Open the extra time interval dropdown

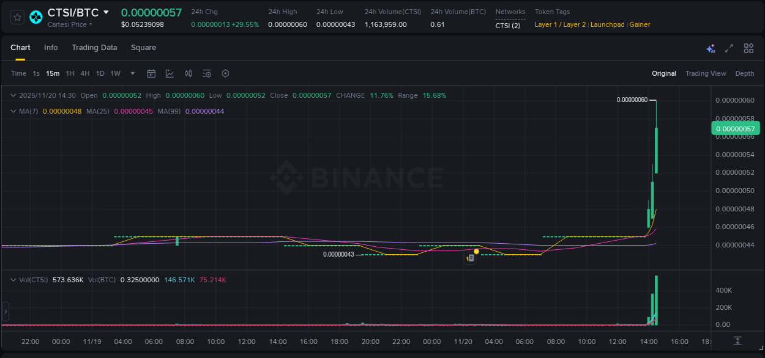pyautogui.click(x=132, y=73)
